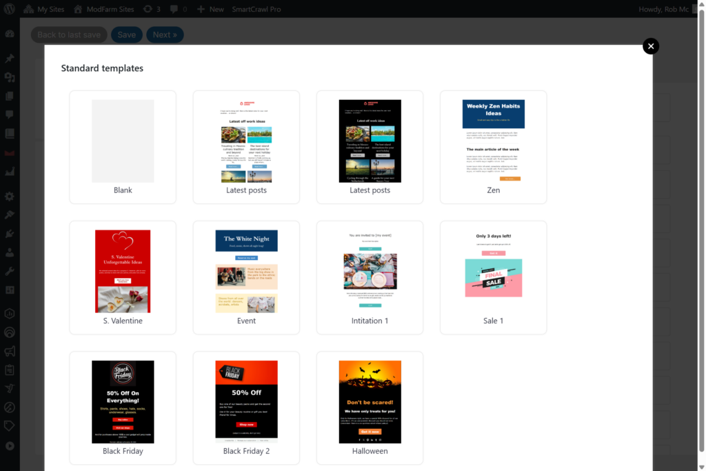Open SmartCrawl Pro in the admin bar

click(x=255, y=9)
